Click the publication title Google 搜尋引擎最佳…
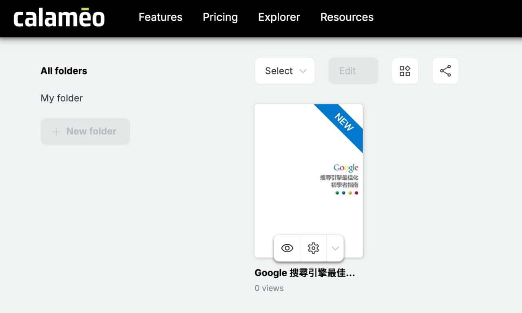The width and height of the screenshot is (522, 313). coord(305,273)
